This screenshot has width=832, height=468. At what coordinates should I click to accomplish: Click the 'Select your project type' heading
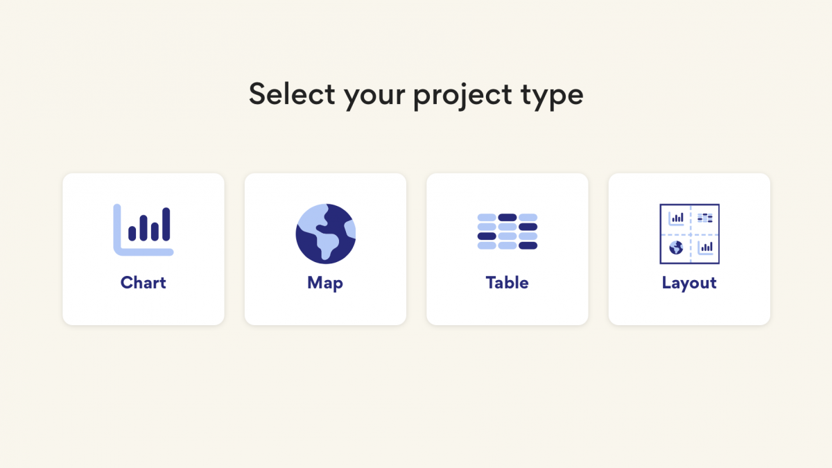(416, 95)
